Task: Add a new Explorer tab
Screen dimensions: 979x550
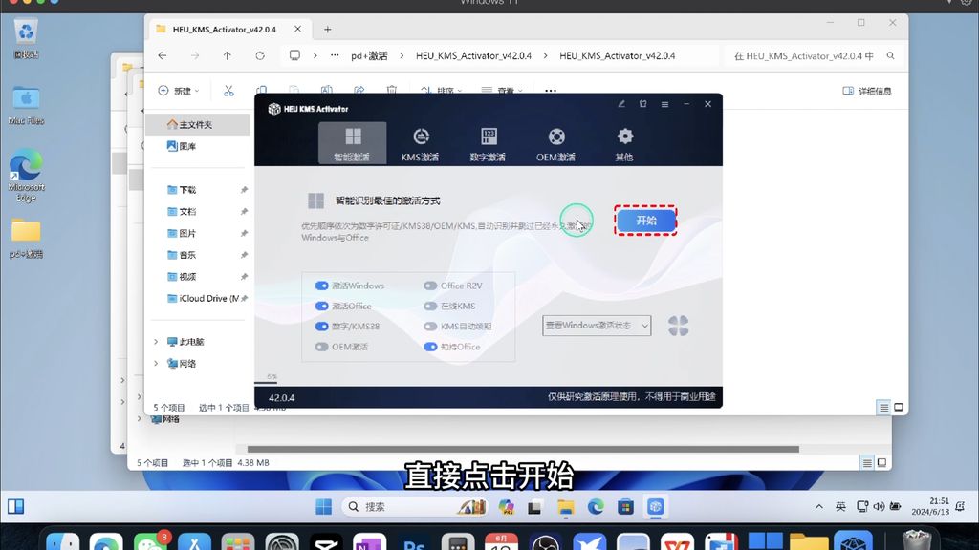Action: (x=327, y=30)
